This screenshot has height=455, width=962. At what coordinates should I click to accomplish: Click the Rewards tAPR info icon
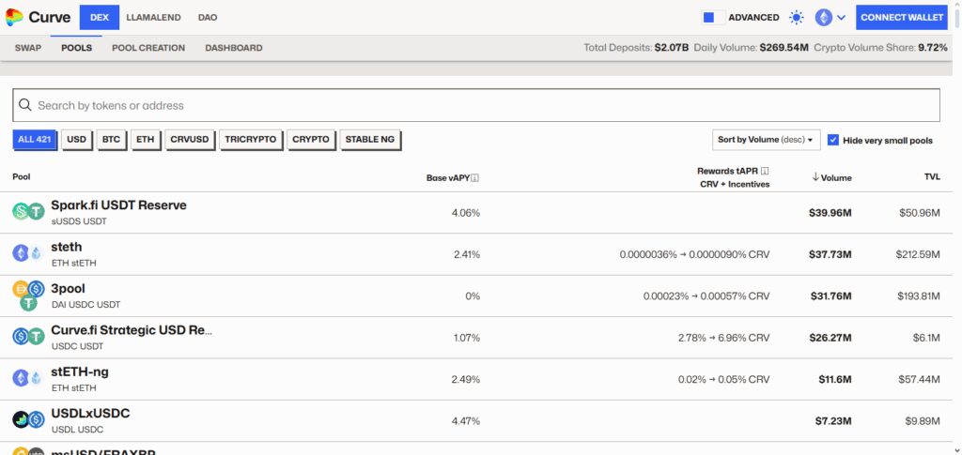tap(765, 172)
